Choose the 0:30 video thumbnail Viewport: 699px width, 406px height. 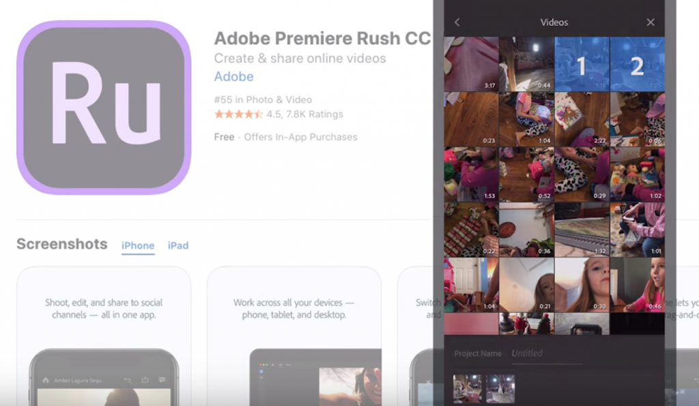582,285
